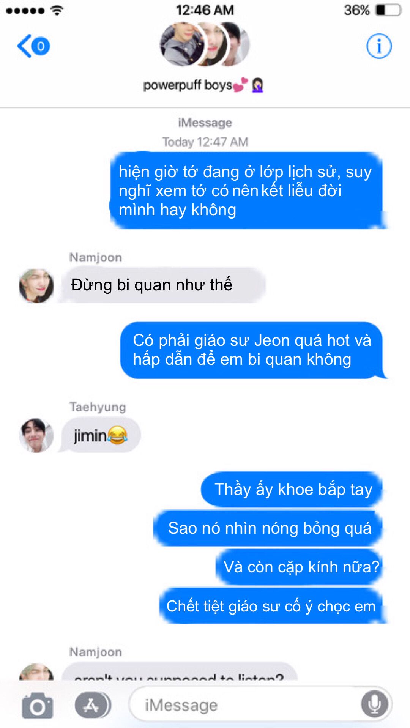
Task: Tap the 'jimin' message bubble with laughing emoji
Action: coord(100,435)
